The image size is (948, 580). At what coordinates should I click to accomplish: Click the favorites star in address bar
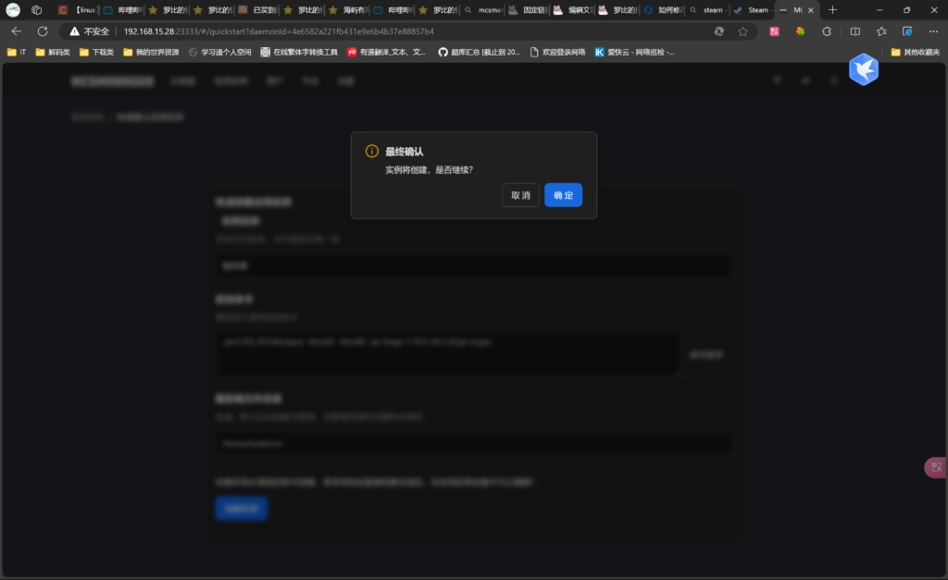[x=742, y=31]
